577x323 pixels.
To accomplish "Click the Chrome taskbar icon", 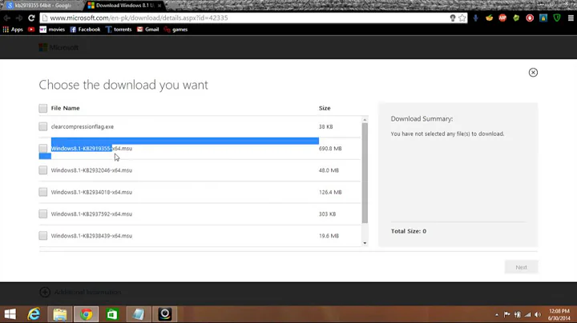I will 86,314.
